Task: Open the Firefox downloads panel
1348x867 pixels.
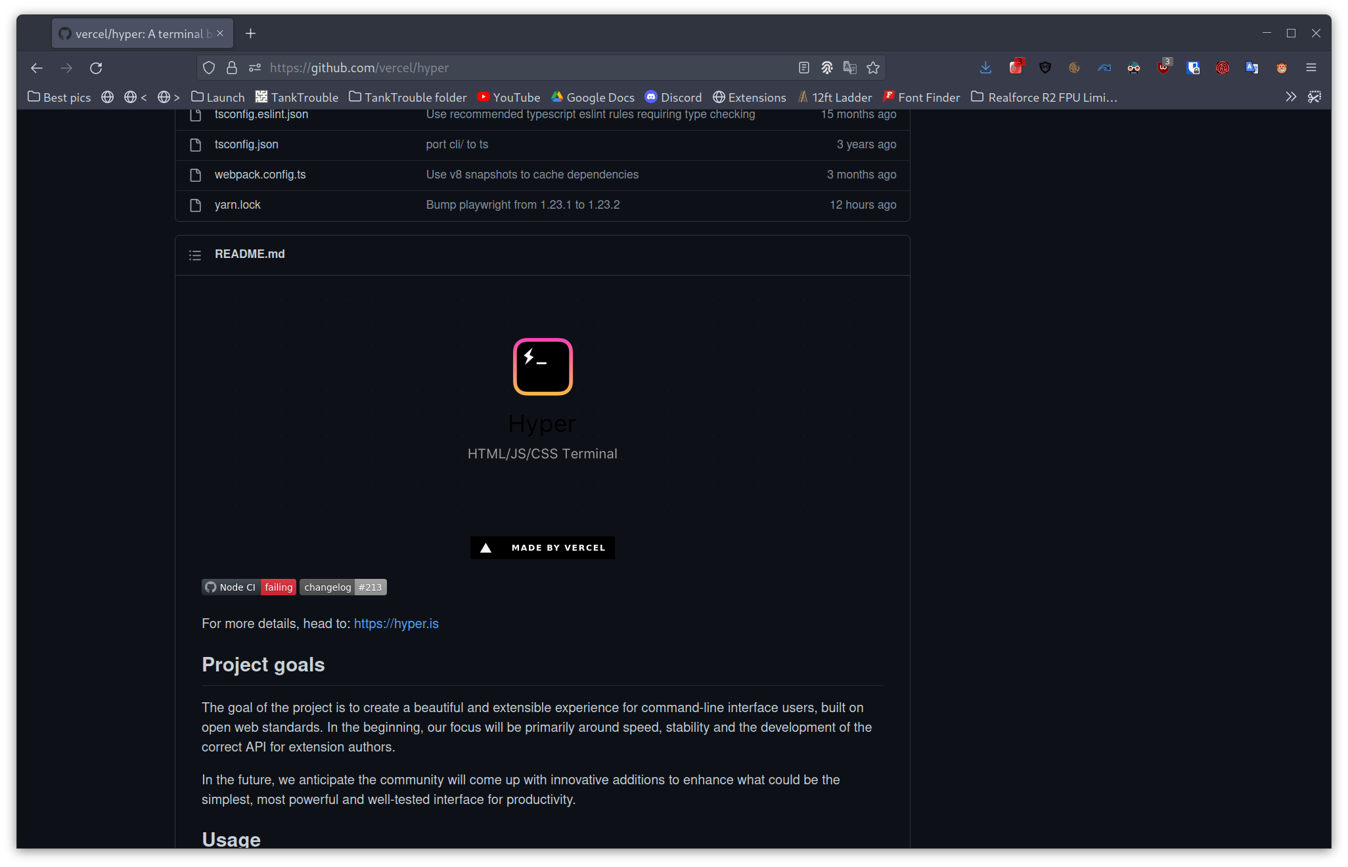Action: click(985, 68)
